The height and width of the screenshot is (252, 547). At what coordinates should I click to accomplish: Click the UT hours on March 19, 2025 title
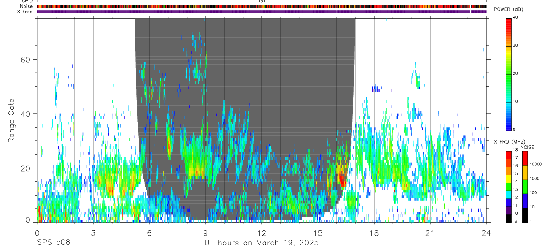261,243
